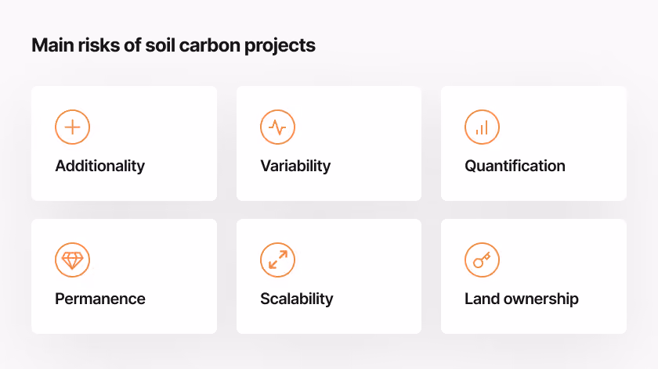Click the expand arrows icon above Scalability

[277, 260]
